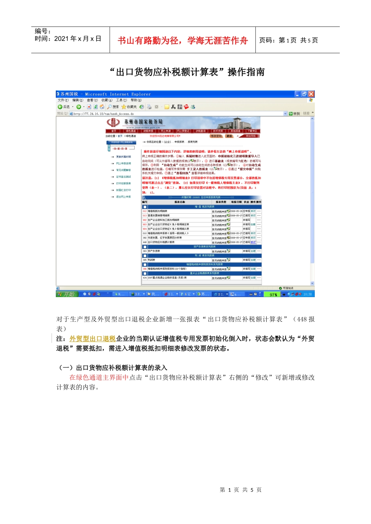
Task: Click the Refresh page icon in IE toolbar
Action: coord(95,106)
